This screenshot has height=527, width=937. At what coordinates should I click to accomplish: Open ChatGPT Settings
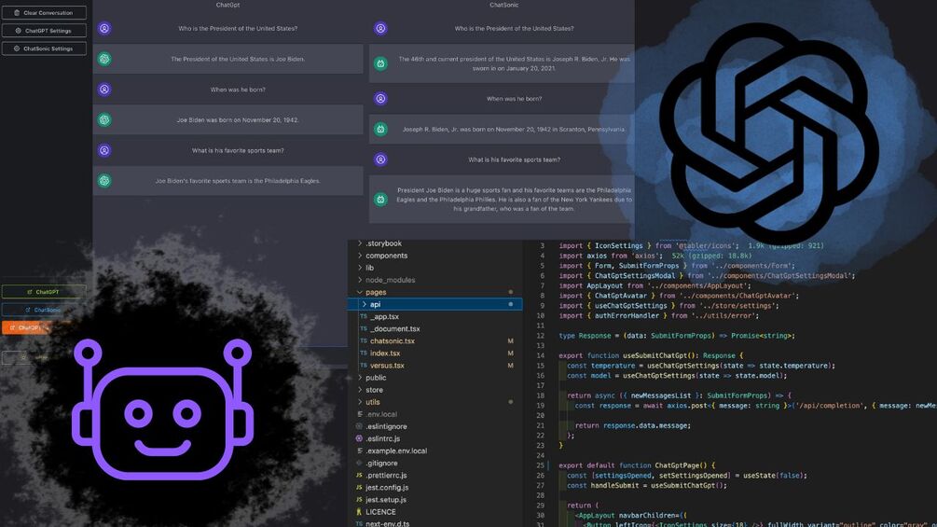[44, 31]
